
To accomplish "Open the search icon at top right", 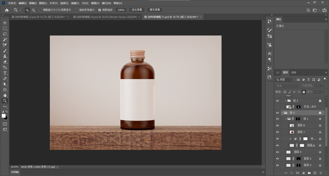I will tap(308, 10).
